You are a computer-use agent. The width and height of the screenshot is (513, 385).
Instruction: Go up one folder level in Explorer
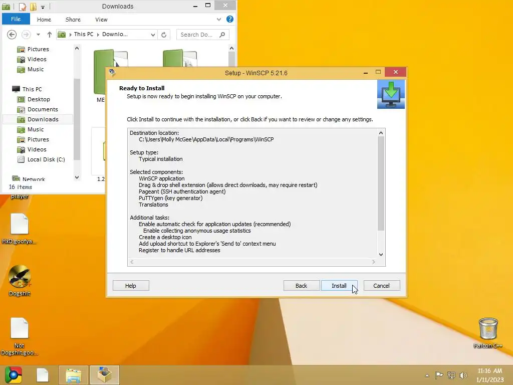pyautogui.click(x=50, y=35)
